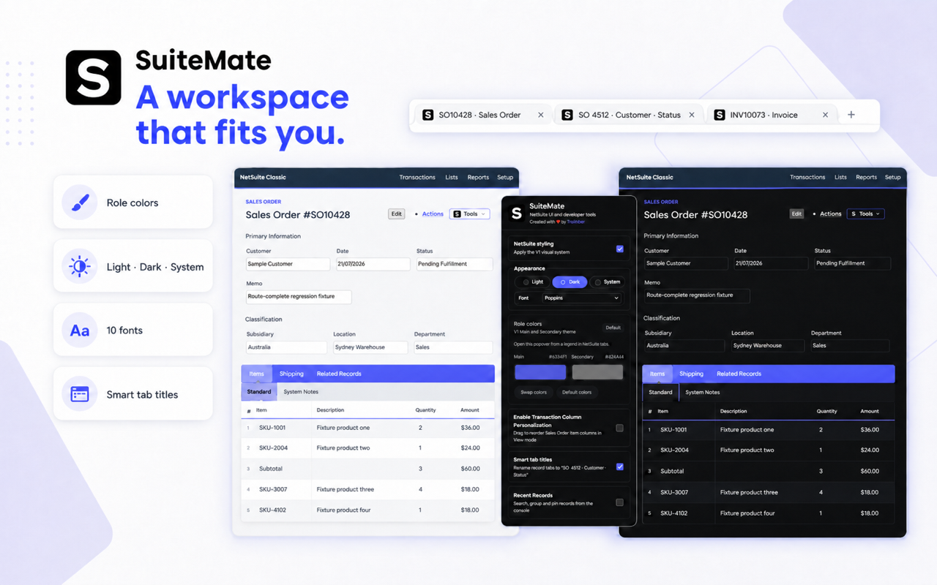
Task: Click the sun icon beside Light · Dark · System
Action: (80, 267)
